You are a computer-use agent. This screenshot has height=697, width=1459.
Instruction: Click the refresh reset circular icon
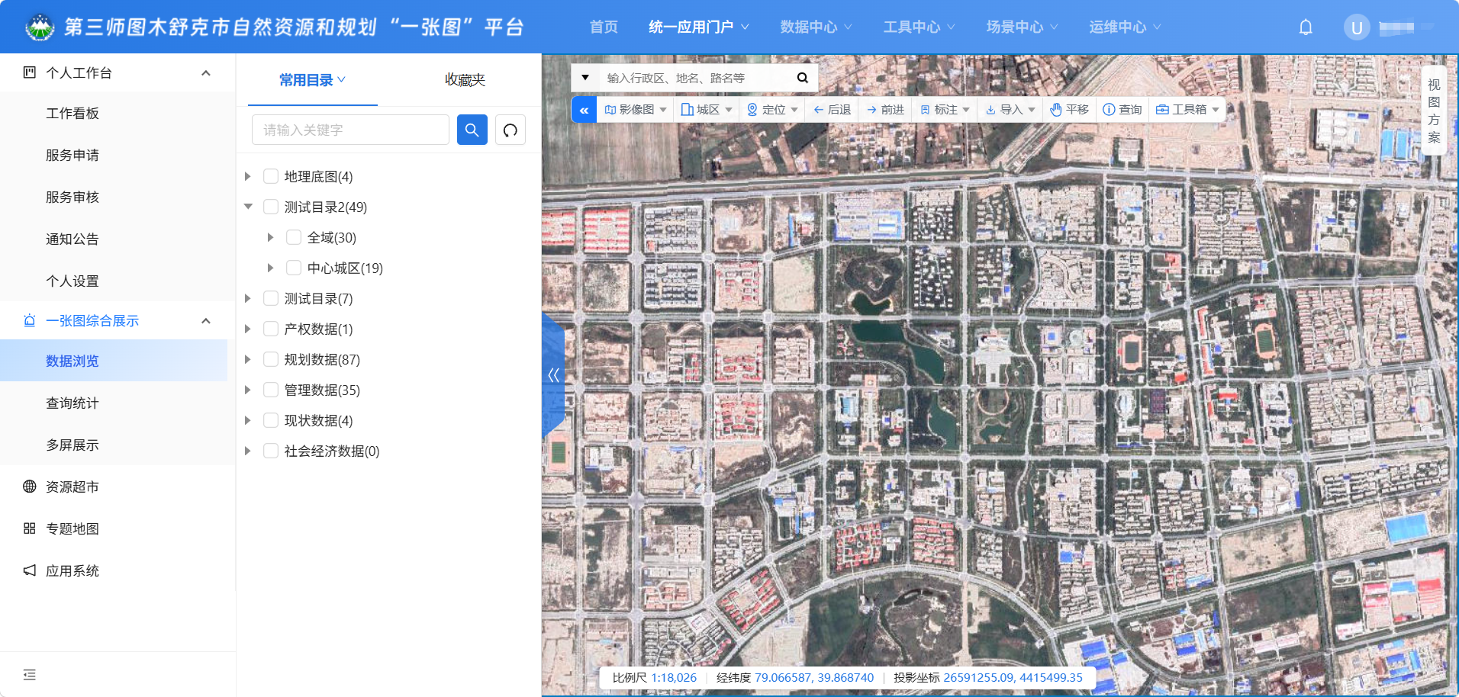[x=510, y=130]
